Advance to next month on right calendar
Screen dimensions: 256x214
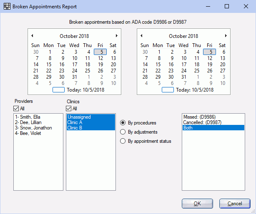(226, 36)
